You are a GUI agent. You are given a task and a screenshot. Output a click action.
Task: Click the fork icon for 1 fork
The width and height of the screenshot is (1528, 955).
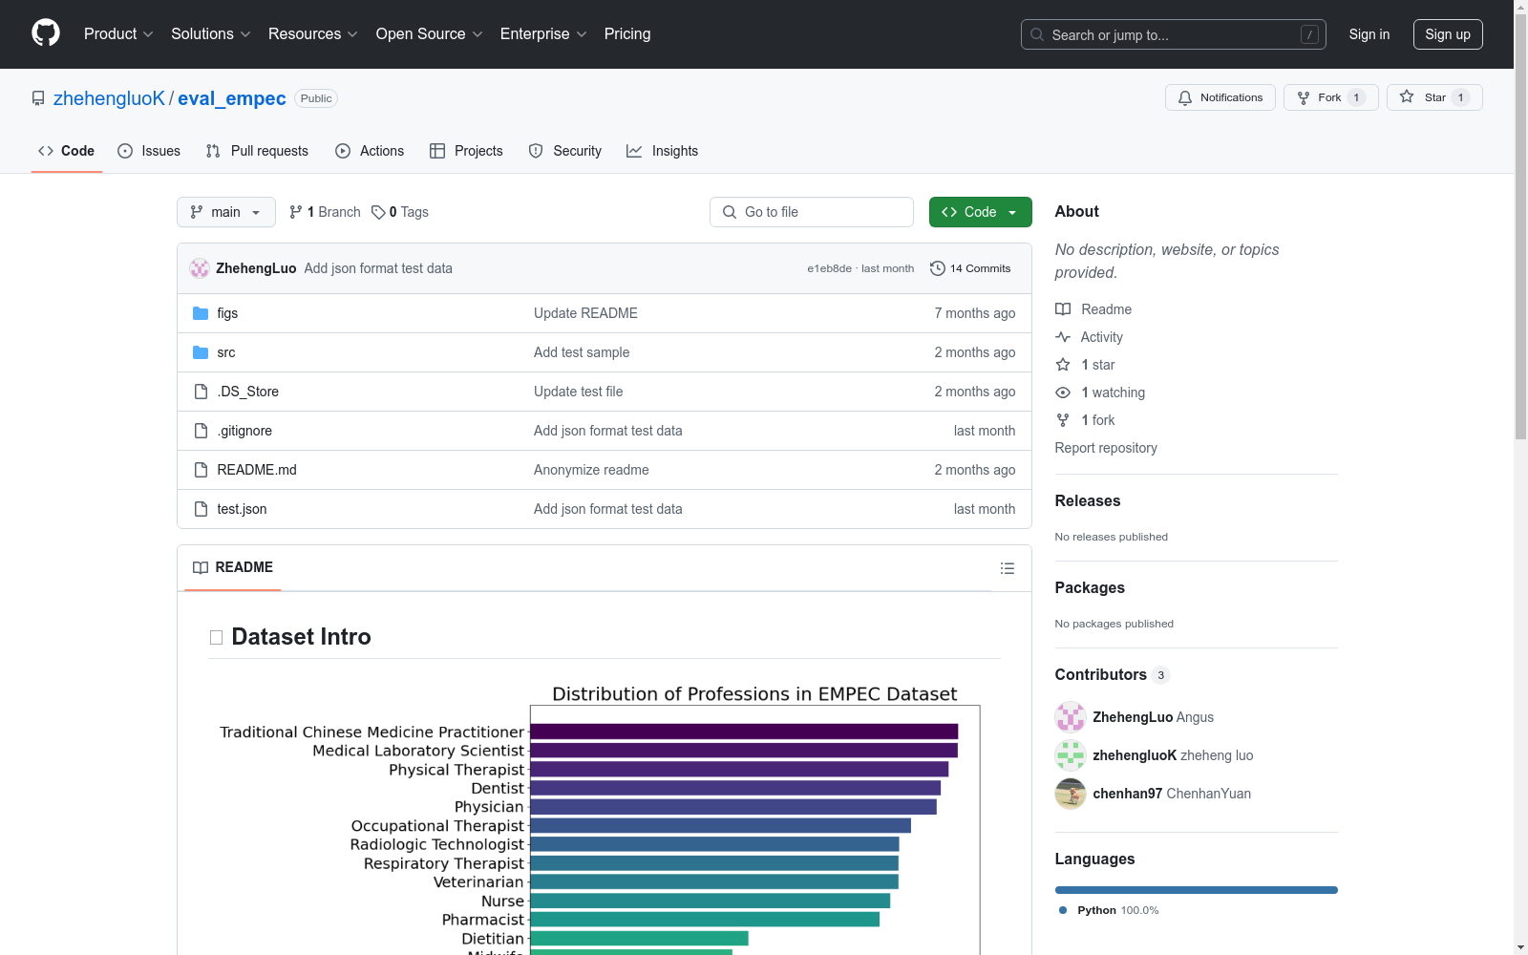[x=1063, y=420]
